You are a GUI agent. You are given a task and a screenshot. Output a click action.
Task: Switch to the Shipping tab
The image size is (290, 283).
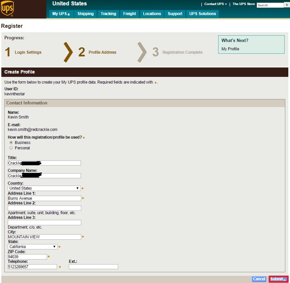click(x=85, y=14)
